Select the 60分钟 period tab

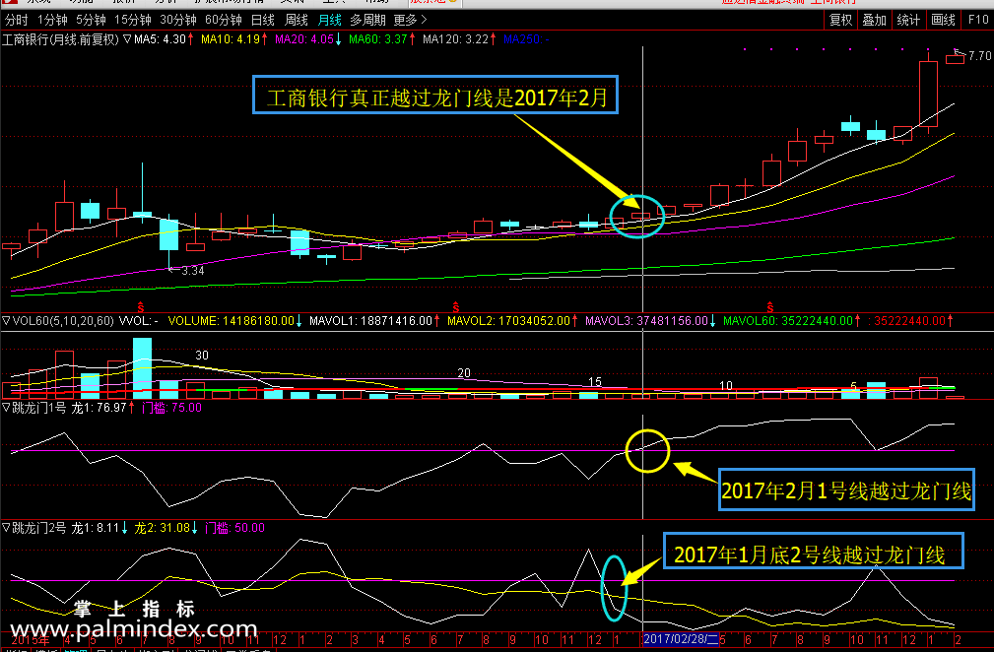click(x=224, y=21)
